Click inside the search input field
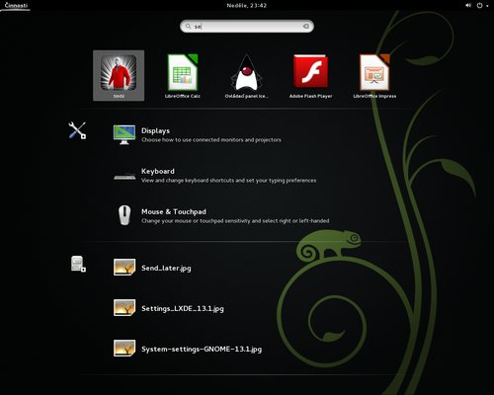Screen dimensions: 494x395 pyautogui.click(x=247, y=27)
